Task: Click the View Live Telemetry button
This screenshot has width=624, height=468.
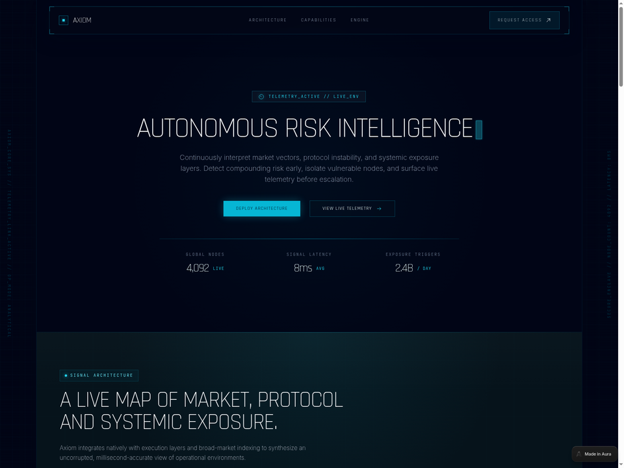Action: coord(352,209)
